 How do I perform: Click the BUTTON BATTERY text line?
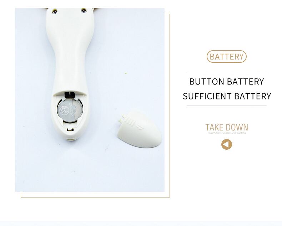point(227,82)
